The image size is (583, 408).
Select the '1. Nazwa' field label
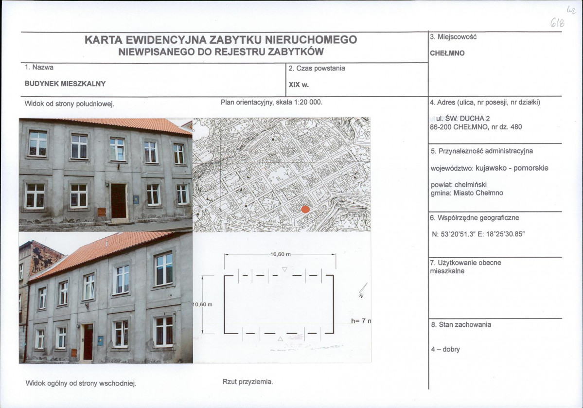point(39,67)
